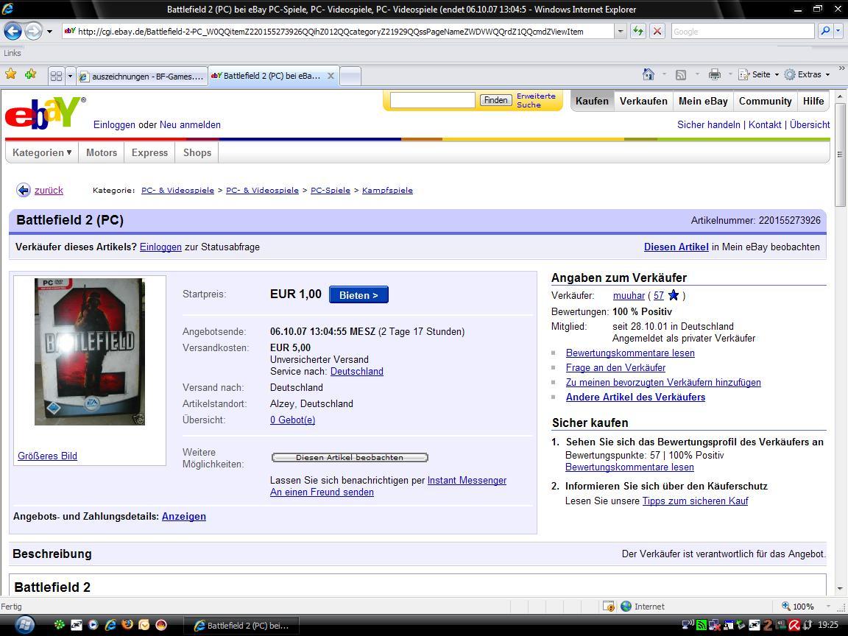Open the Mein eBay tab

click(703, 101)
